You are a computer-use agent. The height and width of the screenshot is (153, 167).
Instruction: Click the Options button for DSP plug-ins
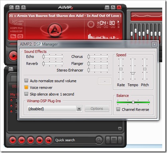97,108
